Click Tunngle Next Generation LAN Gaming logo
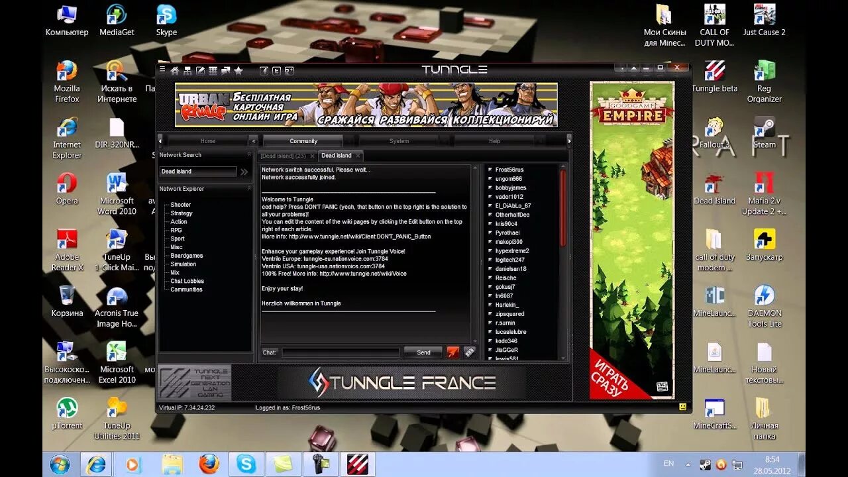Image resolution: width=848 pixels, height=477 pixels. tap(195, 382)
